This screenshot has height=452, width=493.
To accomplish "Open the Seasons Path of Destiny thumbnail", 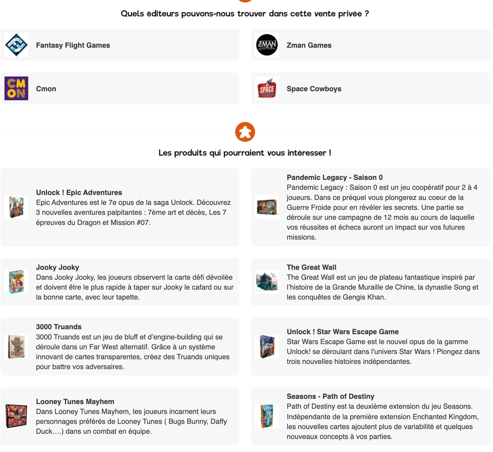I will tap(267, 416).
